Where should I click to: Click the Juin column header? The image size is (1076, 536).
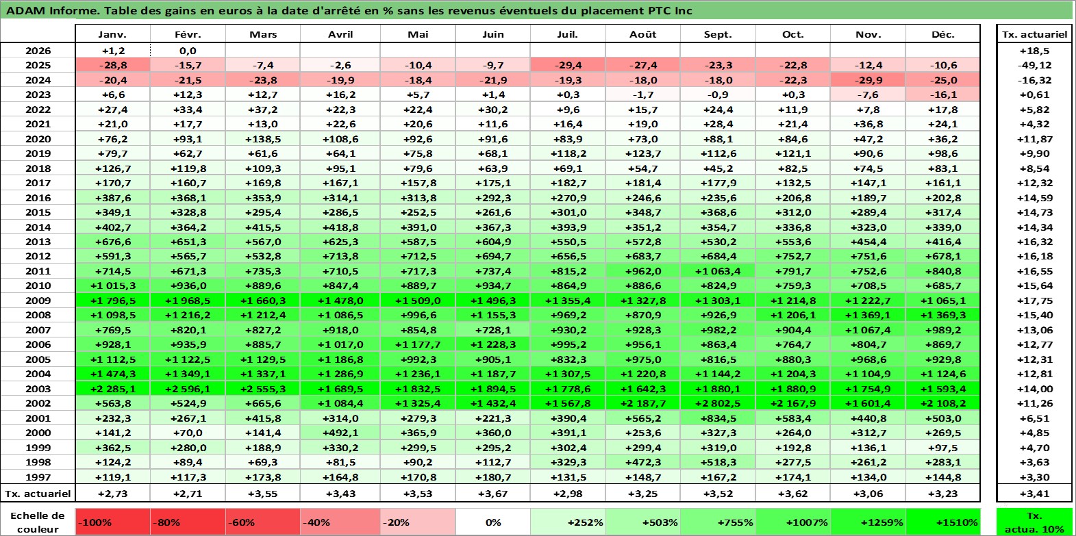tap(493, 34)
